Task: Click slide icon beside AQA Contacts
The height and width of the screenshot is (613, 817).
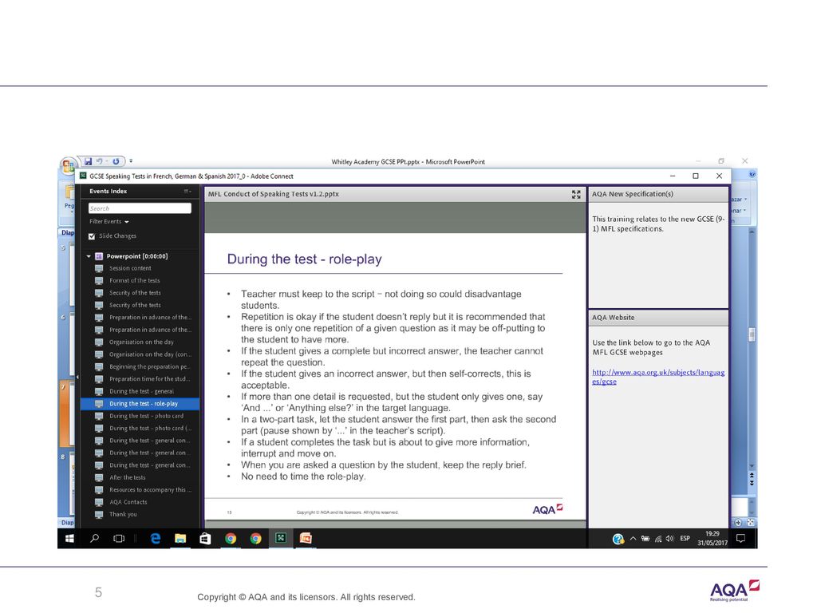Action: tap(99, 503)
